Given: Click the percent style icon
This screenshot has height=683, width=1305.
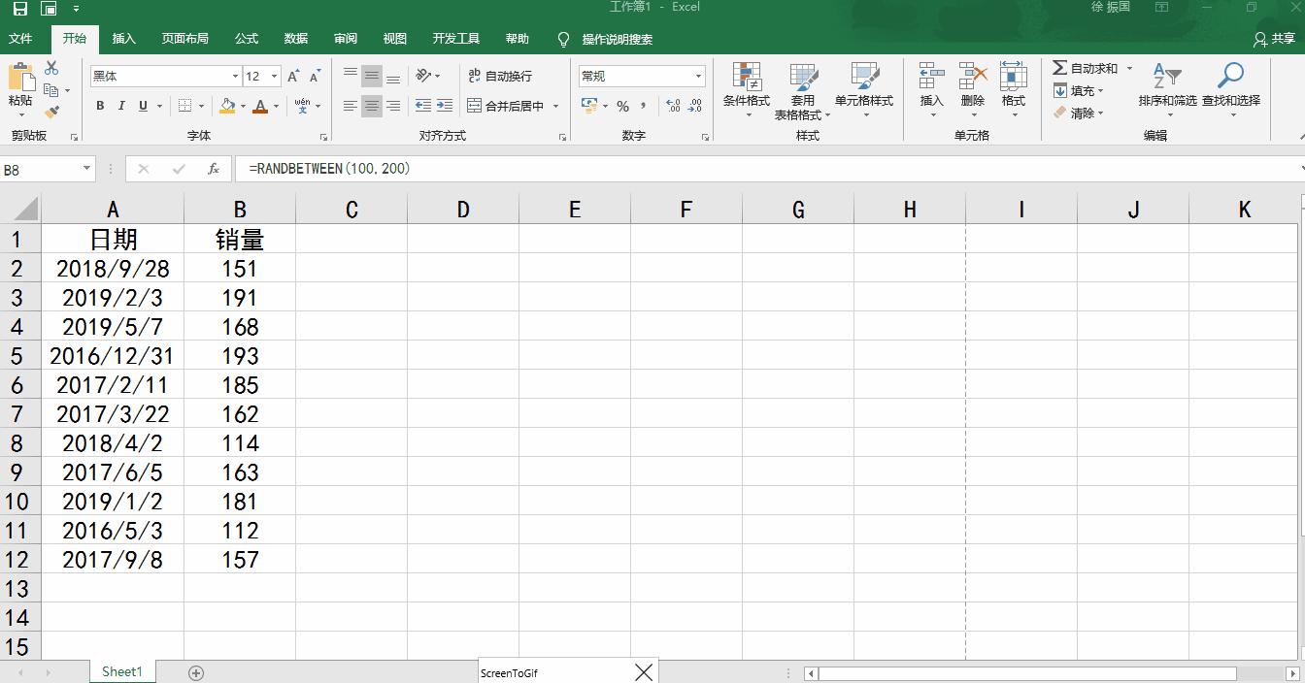Looking at the screenshot, I should [x=622, y=106].
